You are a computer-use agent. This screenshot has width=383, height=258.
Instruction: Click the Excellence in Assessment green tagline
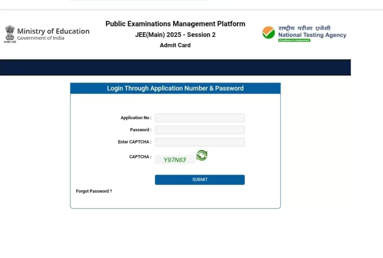[x=294, y=40]
